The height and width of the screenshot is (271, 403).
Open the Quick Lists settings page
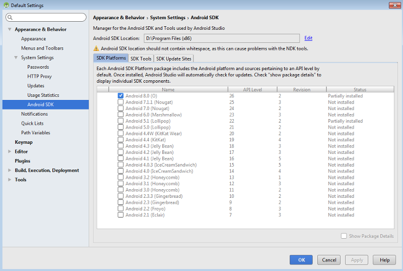click(32, 123)
